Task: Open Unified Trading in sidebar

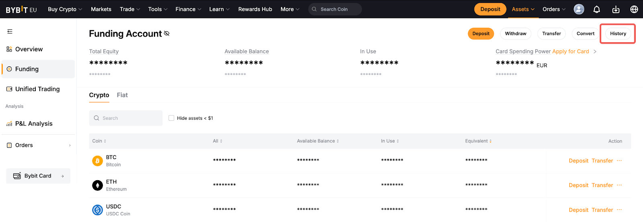Action: point(37,89)
